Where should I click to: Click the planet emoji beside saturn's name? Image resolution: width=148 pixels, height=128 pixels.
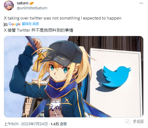(x=31, y=3)
